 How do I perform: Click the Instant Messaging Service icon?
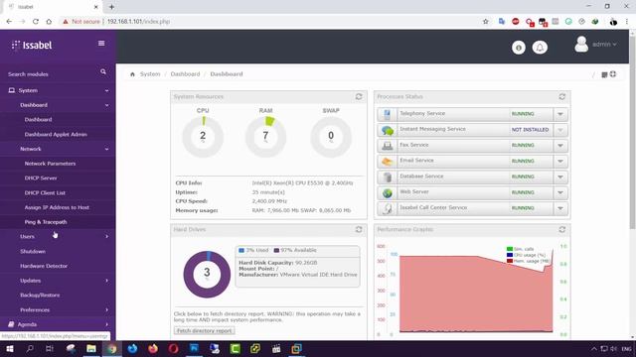387,130
